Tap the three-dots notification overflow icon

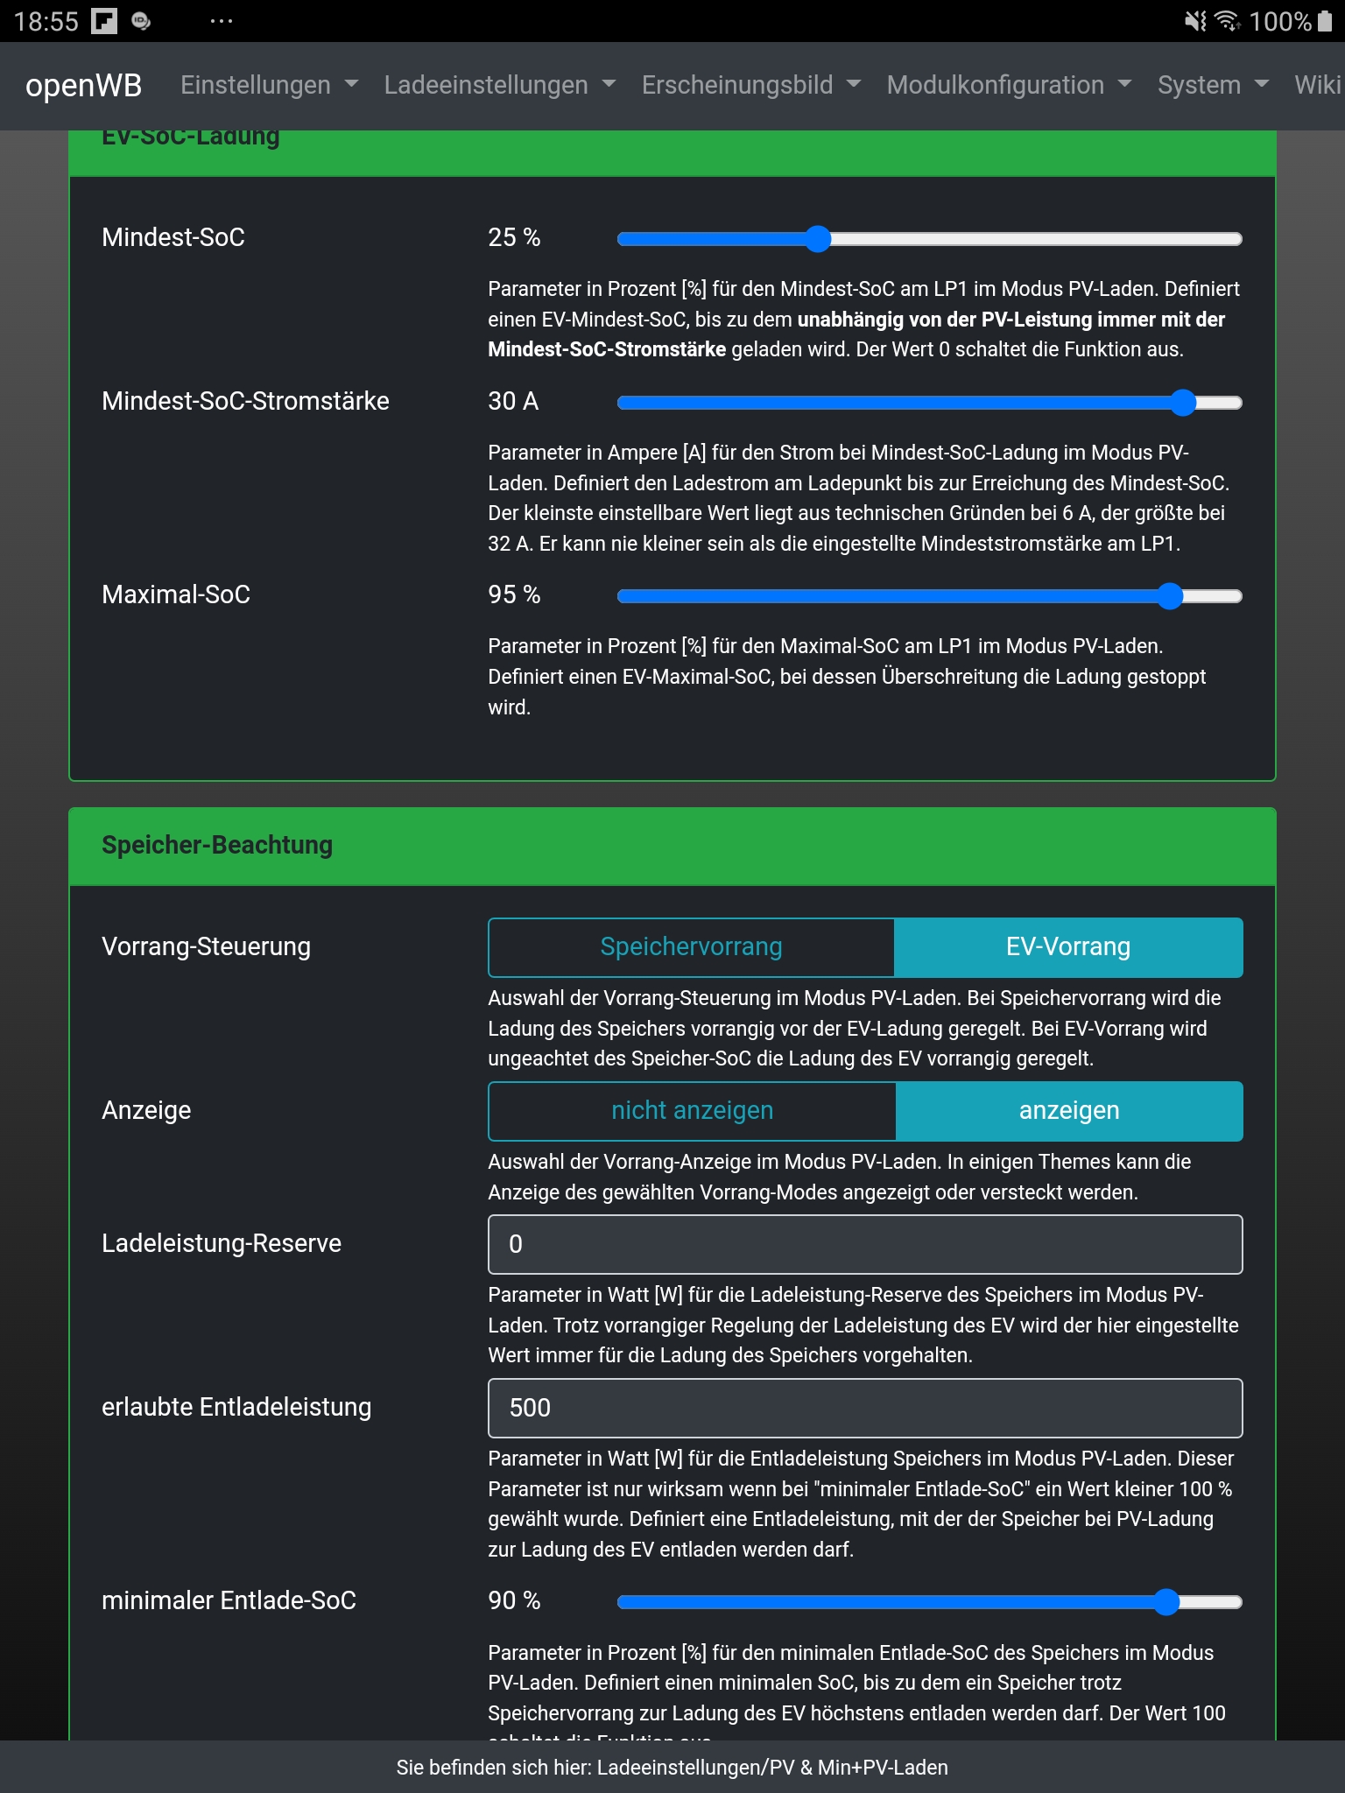[x=222, y=21]
